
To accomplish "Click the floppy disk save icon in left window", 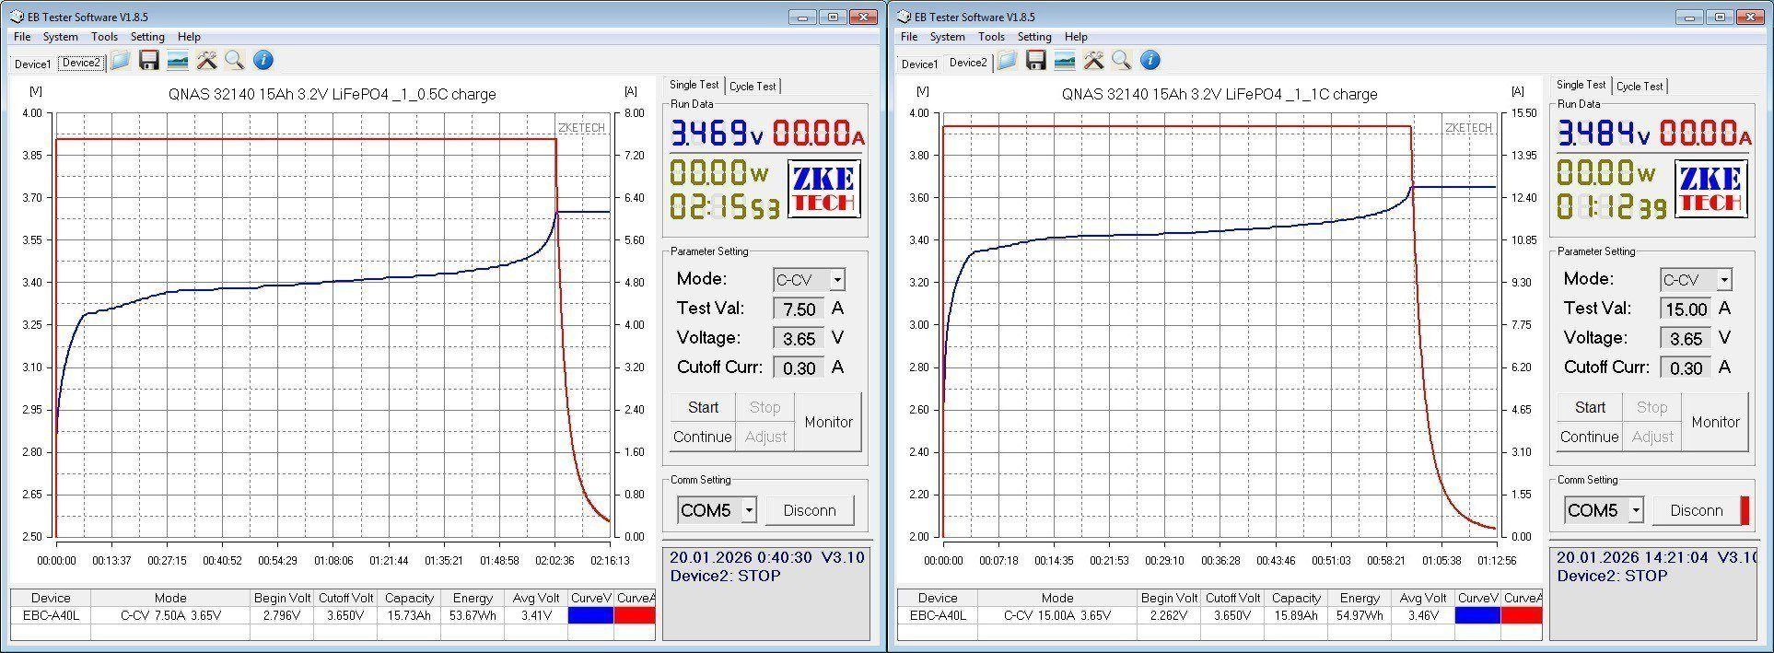I will pos(149,61).
